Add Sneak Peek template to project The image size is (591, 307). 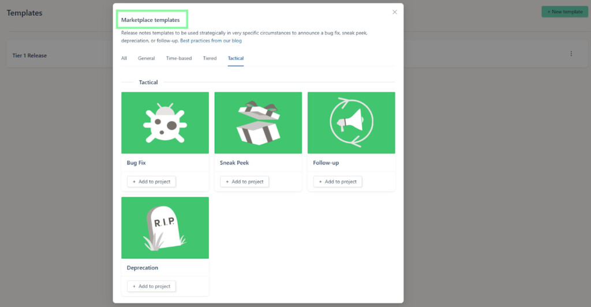click(x=244, y=182)
